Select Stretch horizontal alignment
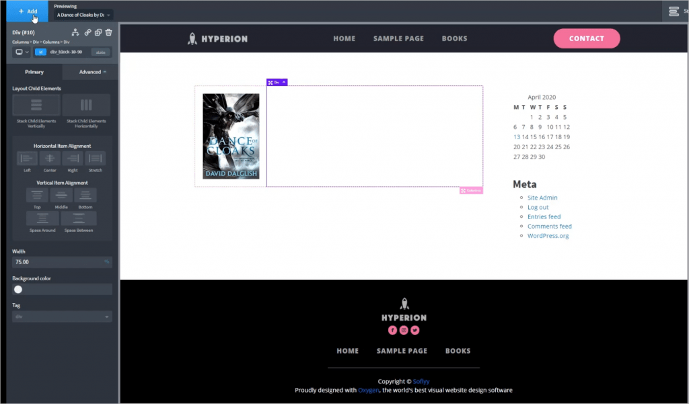Image resolution: width=689 pixels, height=404 pixels. tap(95, 159)
